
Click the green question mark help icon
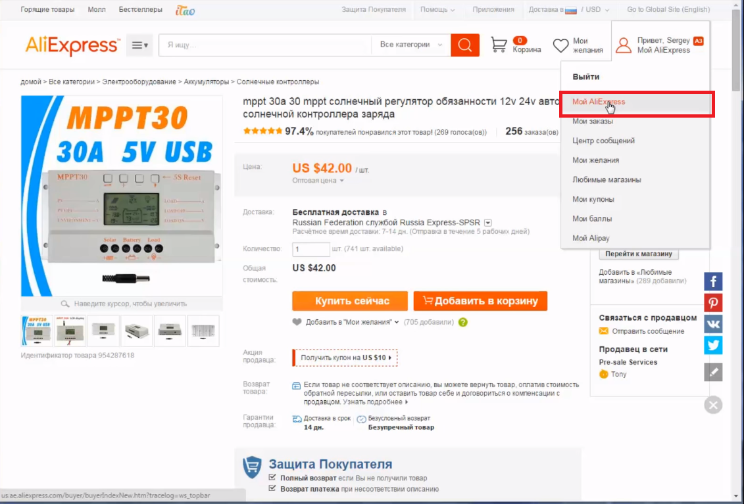pos(463,323)
